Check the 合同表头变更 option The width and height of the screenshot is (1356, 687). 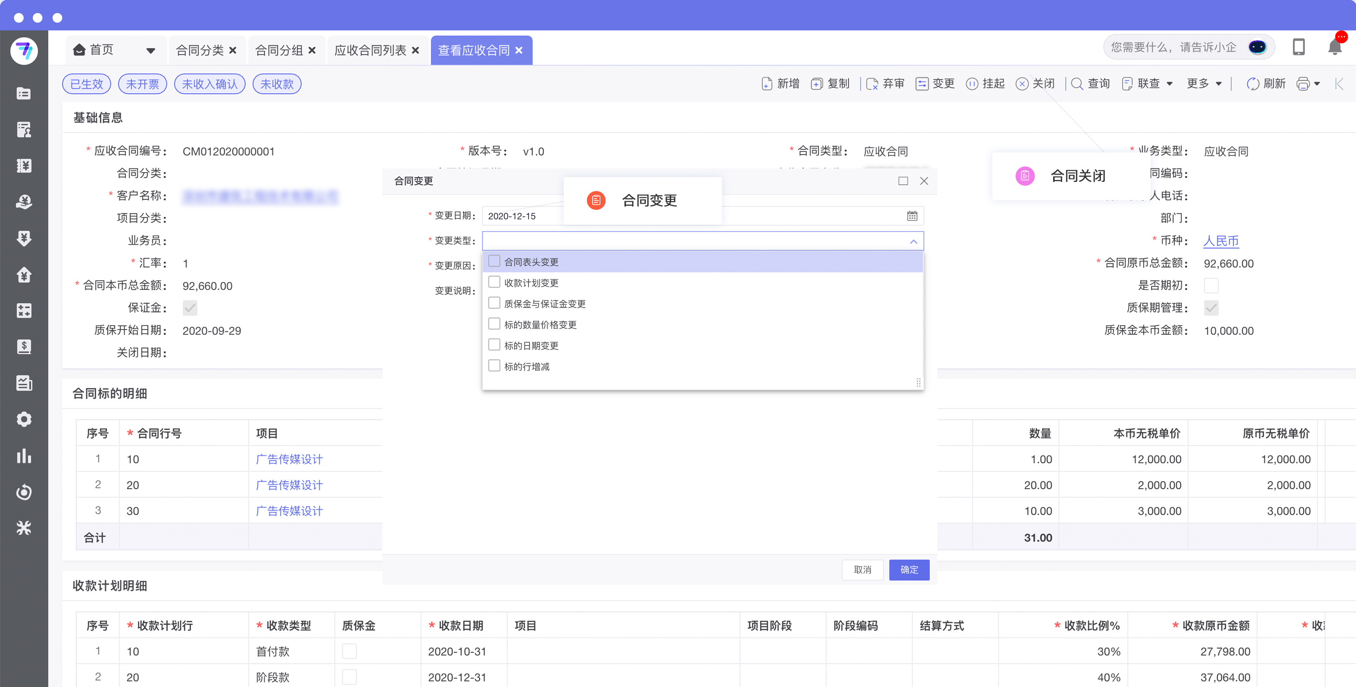(494, 261)
